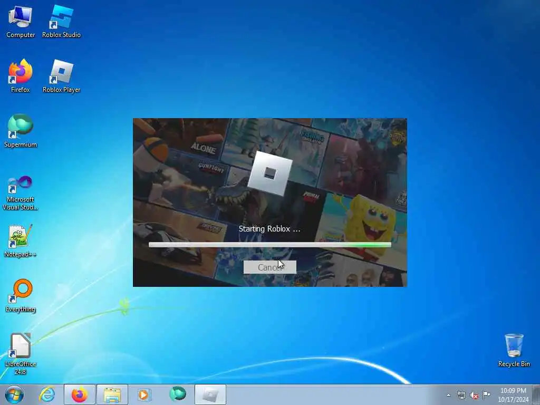Open the Computer desktop icon
This screenshot has height=405, width=540.
tap(21, 21)
